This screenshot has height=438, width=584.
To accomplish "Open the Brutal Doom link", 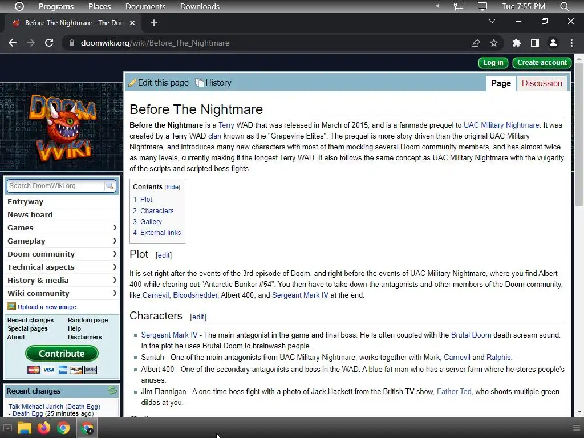I will [471, 335].
